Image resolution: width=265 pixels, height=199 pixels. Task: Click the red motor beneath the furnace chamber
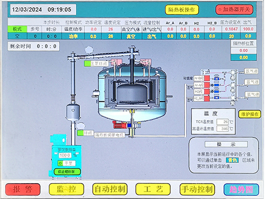119,125
